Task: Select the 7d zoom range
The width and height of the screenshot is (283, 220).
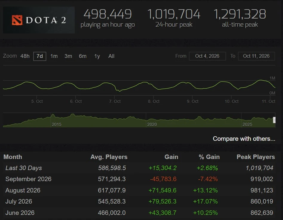Action: coord(40,56)
